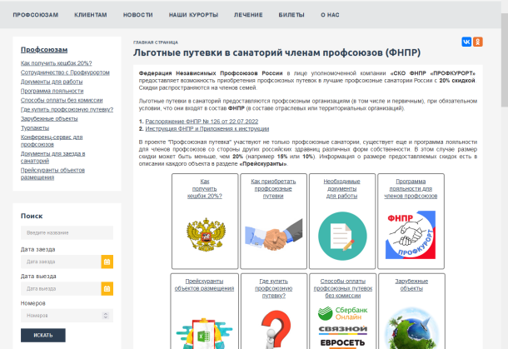
Task: Click the ФНПР Профкурорт logo image
Action: pos(411,235)
